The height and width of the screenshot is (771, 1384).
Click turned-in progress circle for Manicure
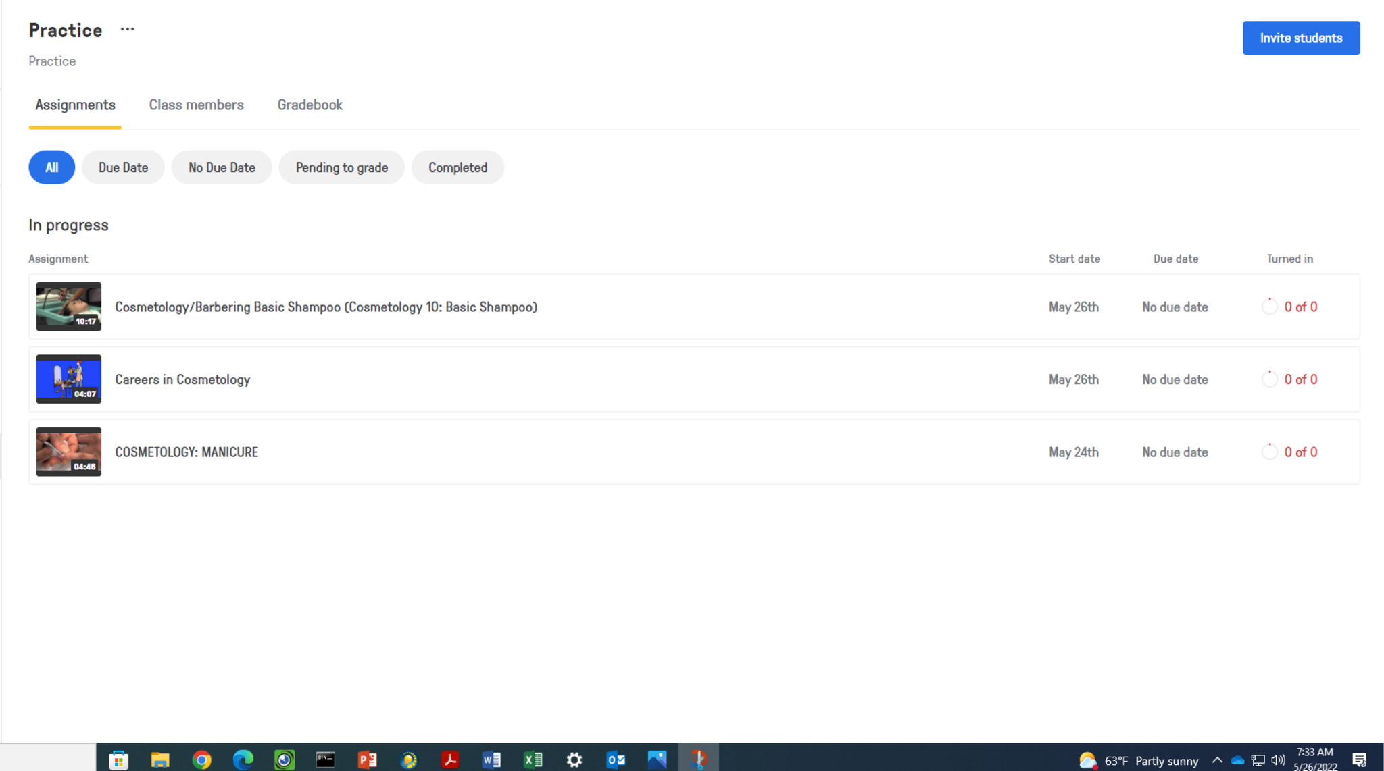coord(1269,452)
